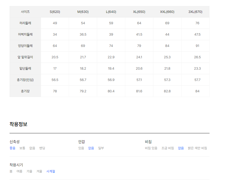This screenshot has width=225, height=181.
Task: Choose 좋음 under 신축성
Action: 12,148
